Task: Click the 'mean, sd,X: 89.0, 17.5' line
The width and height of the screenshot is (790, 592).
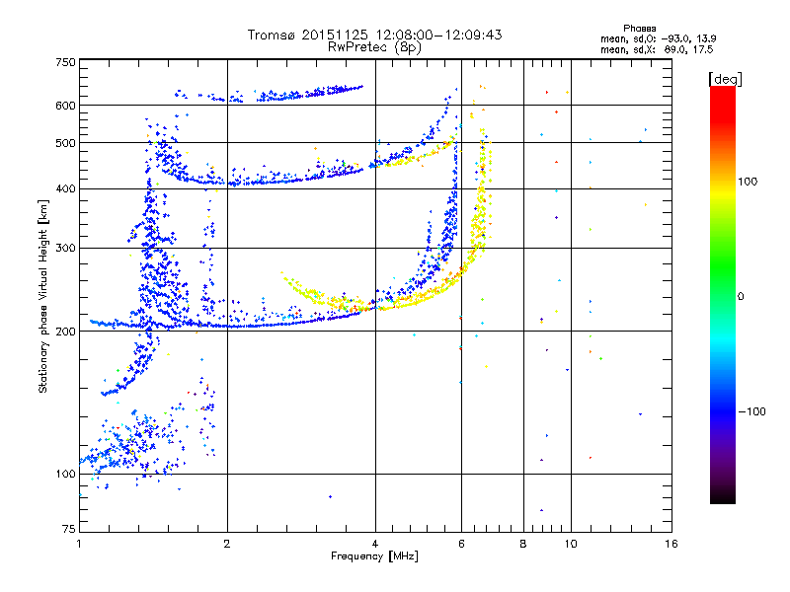Action: click(657, 50)
